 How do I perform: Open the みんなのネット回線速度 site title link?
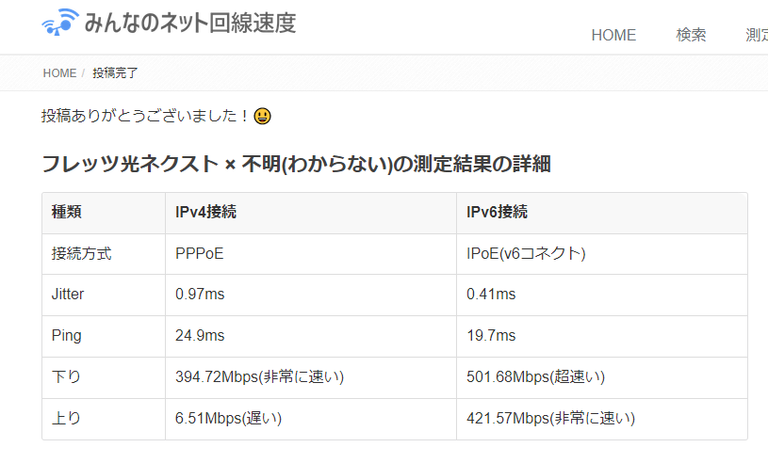(x=189, y=23)
